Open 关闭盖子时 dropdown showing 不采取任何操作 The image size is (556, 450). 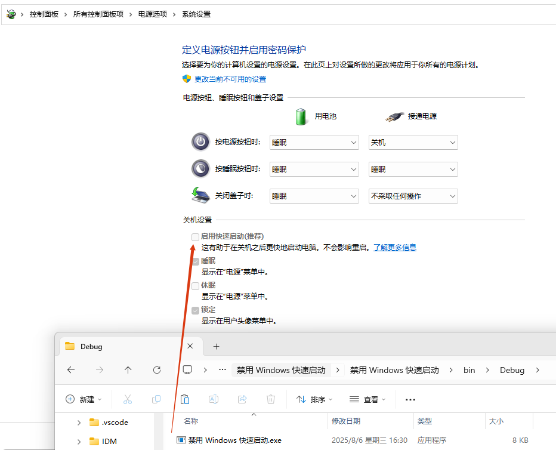pos(413,196)
